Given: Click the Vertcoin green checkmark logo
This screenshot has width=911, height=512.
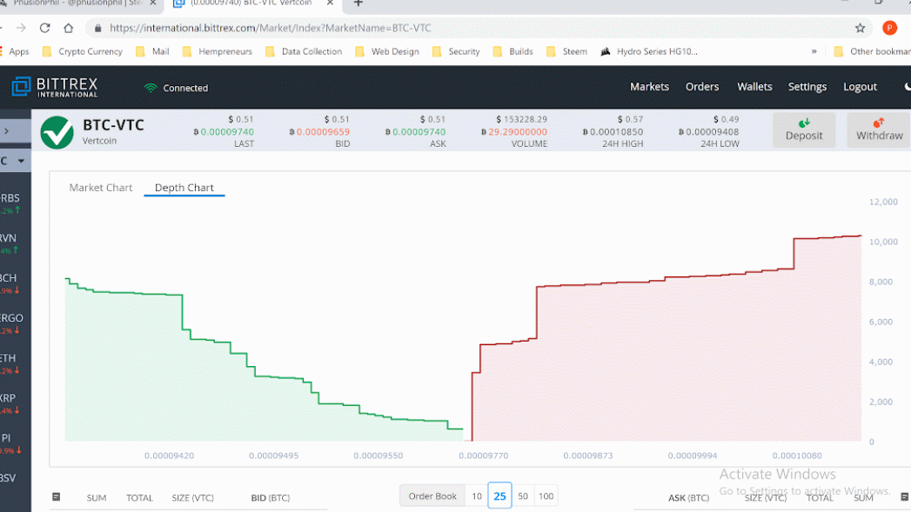Looking at the screenshot, I should (57, 132).
